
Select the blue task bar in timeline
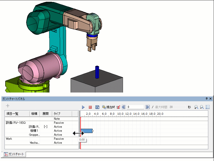(87, 131)
